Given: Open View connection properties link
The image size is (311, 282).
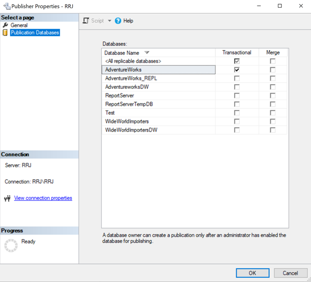Looking at the screenshot, I should tap(43, 198).
